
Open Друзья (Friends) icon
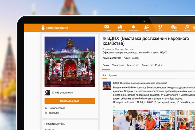(x=147, y=27)
